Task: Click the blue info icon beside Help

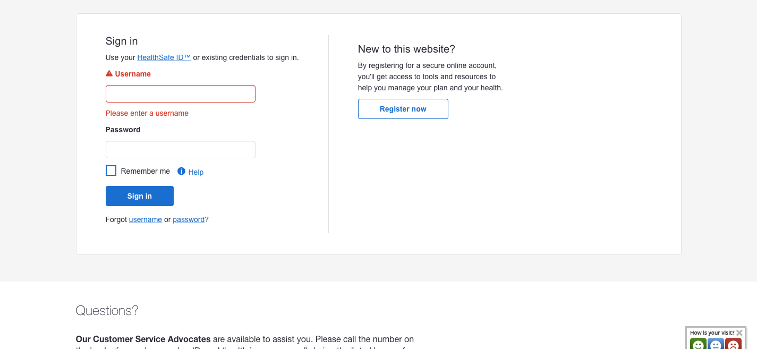Action: pyautogui.click(x=181, y=171)
